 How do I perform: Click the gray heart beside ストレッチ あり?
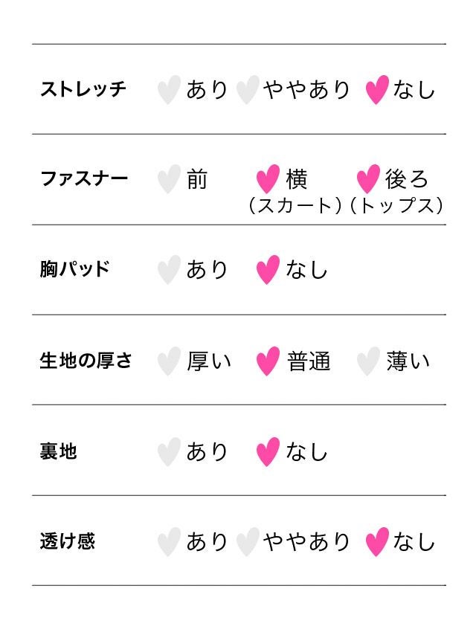point(170,90)
